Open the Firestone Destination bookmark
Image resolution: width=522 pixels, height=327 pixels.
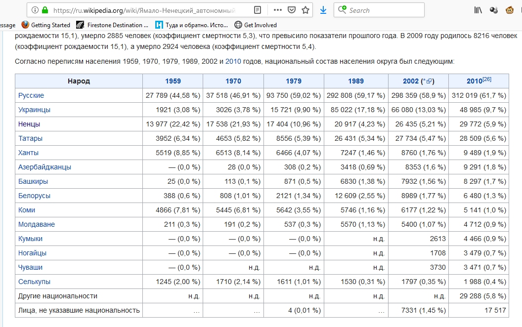click(113, 25)
